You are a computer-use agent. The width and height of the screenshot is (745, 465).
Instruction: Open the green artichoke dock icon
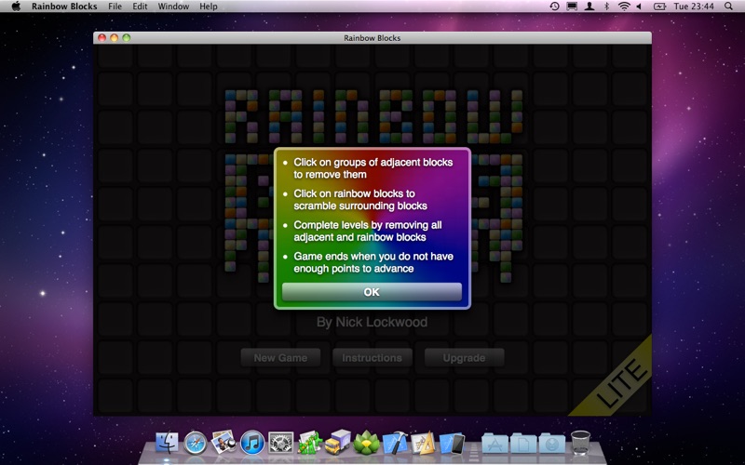(x=367, y=443)
